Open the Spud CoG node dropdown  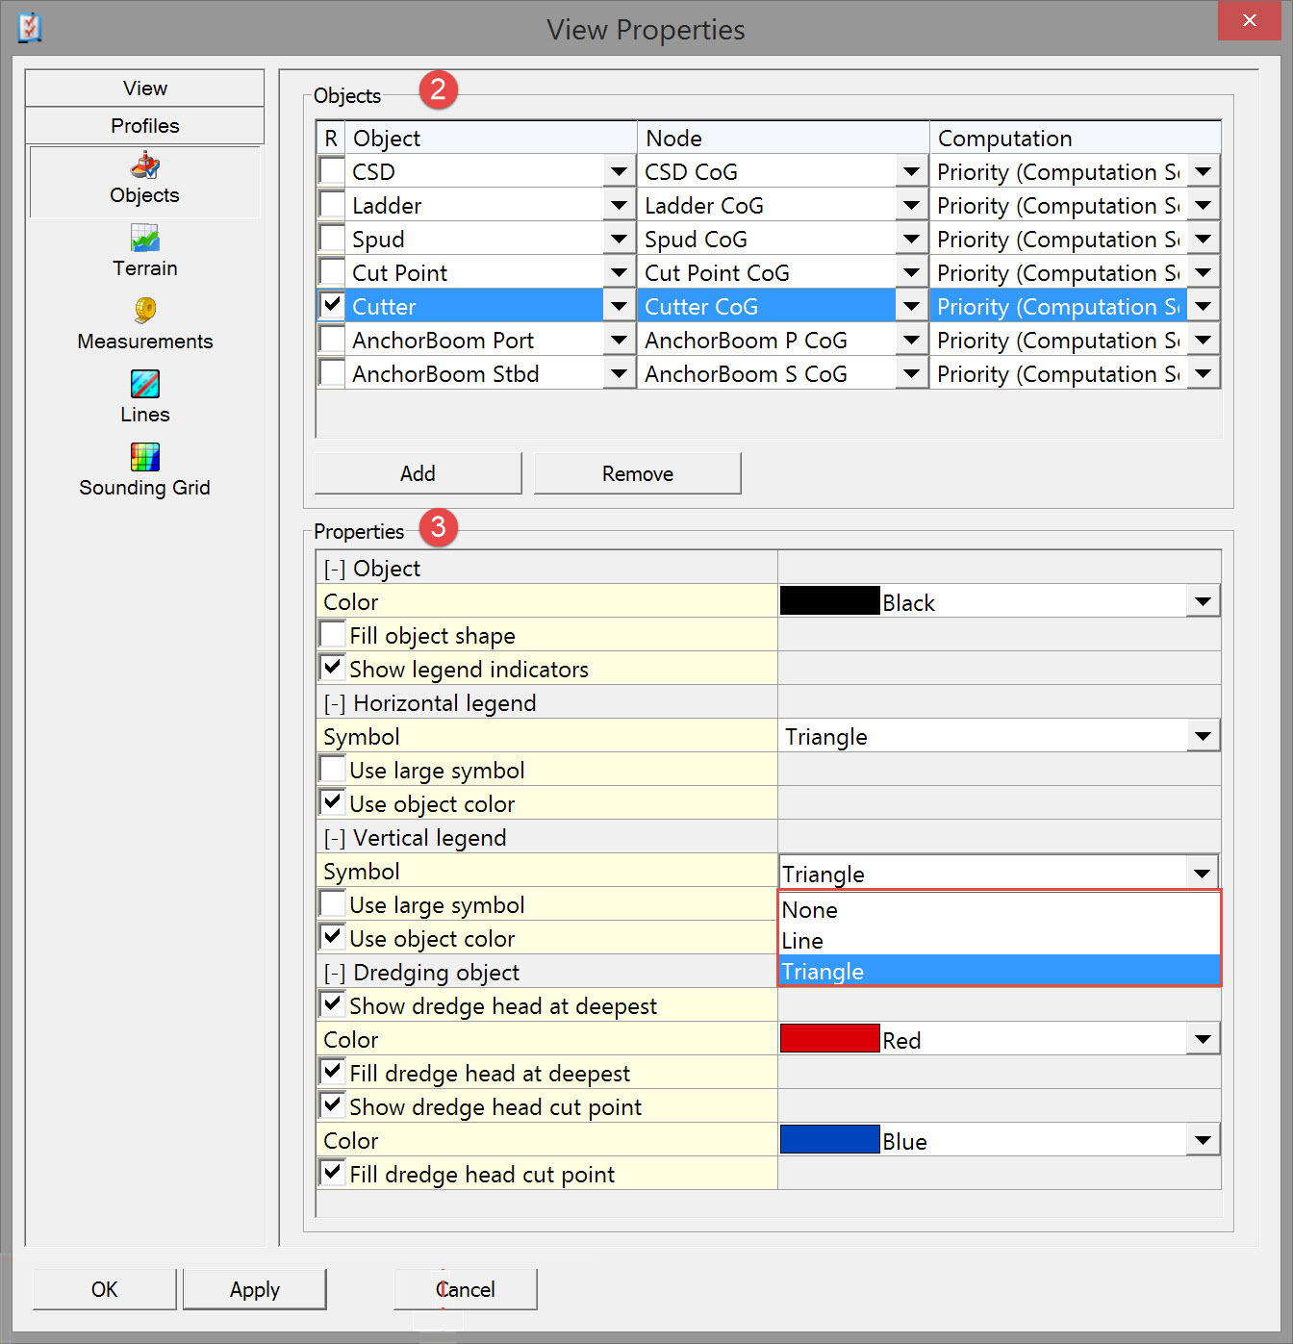coord(910,240)
